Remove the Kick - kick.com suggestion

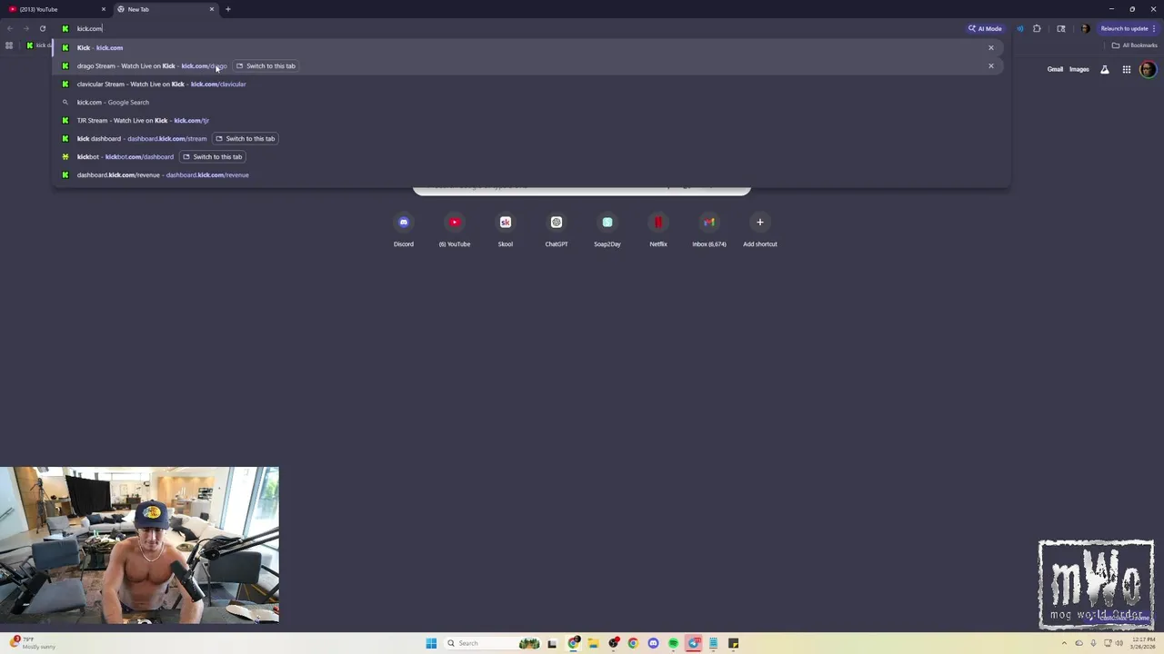tap(991, 47)
